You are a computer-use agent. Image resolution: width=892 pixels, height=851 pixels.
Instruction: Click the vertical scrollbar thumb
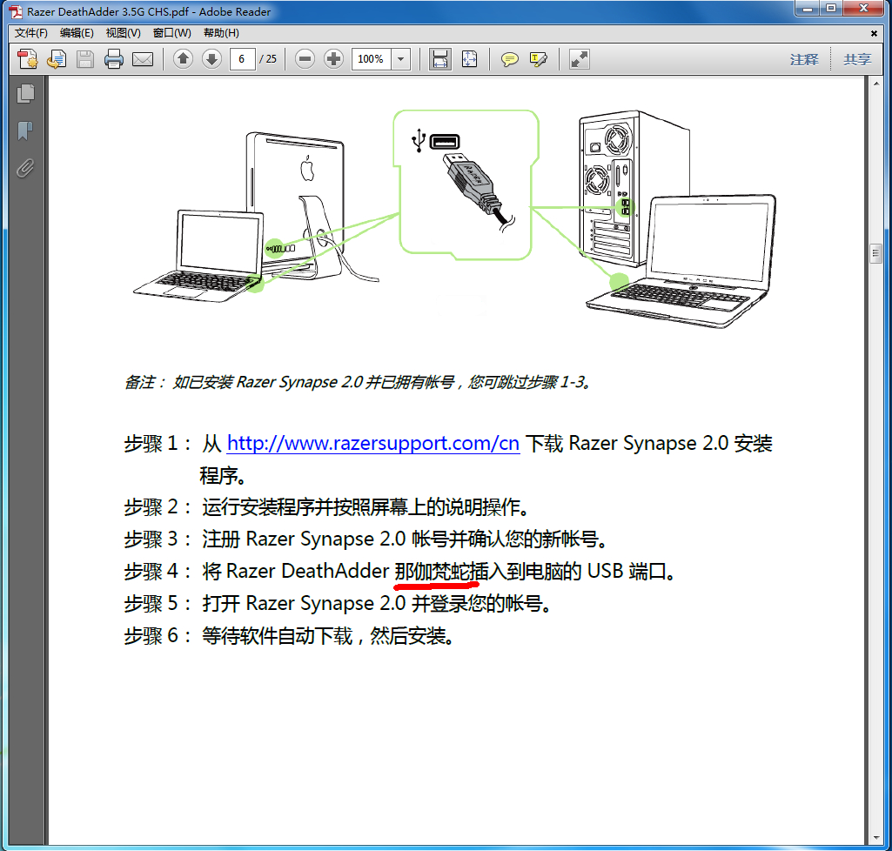coord(875,253)
